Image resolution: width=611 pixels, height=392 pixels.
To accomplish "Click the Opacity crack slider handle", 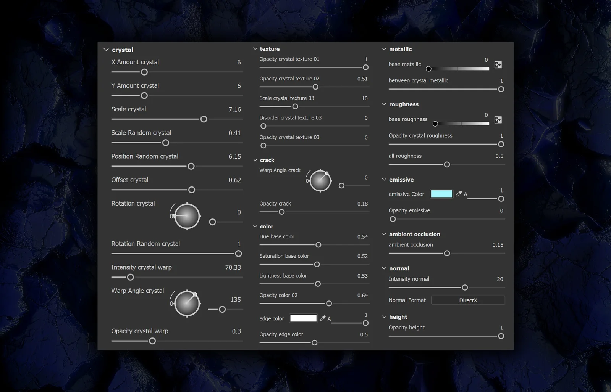I will 282,212.
